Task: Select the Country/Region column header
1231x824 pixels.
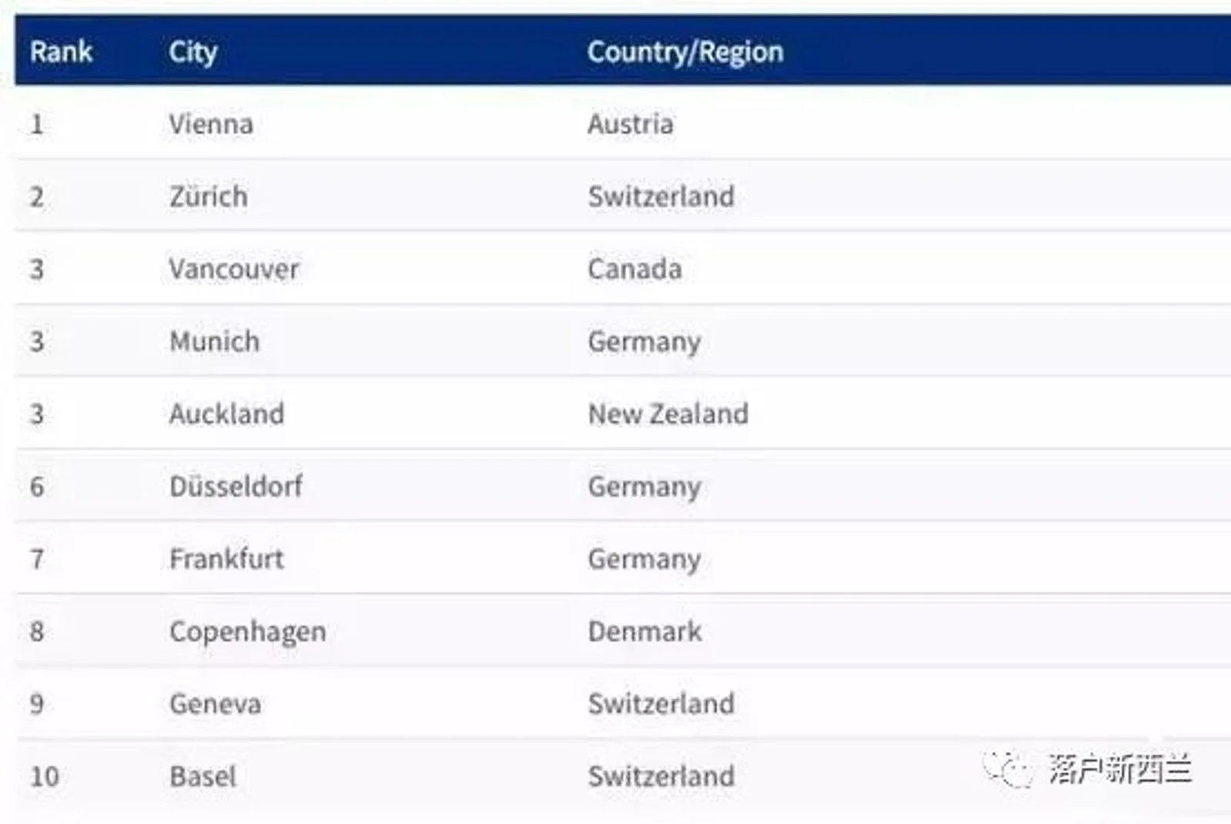Action: coord(685,52)
